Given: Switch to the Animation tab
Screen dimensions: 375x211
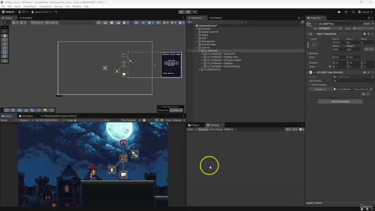Looking at the screenshot, I should tap(26, 116).
